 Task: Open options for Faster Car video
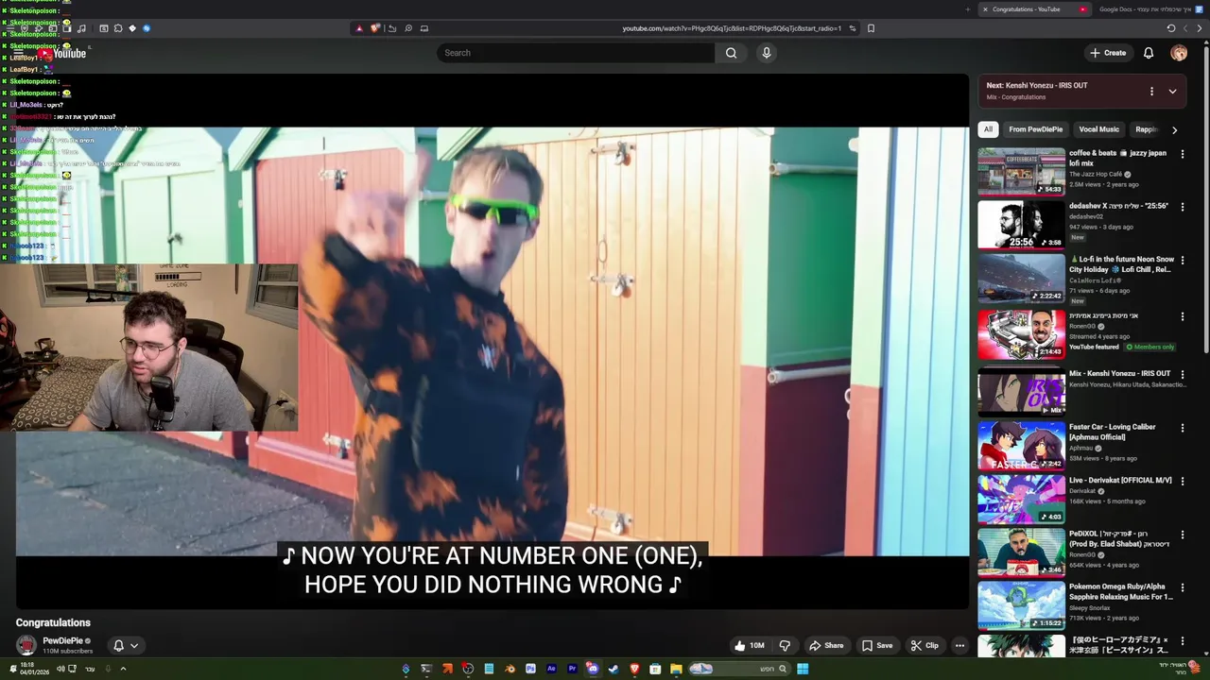point(1182,428)
